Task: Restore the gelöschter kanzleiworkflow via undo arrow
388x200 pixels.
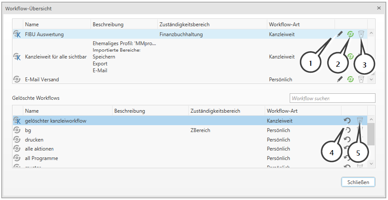Action: click(x=347, y=121)
